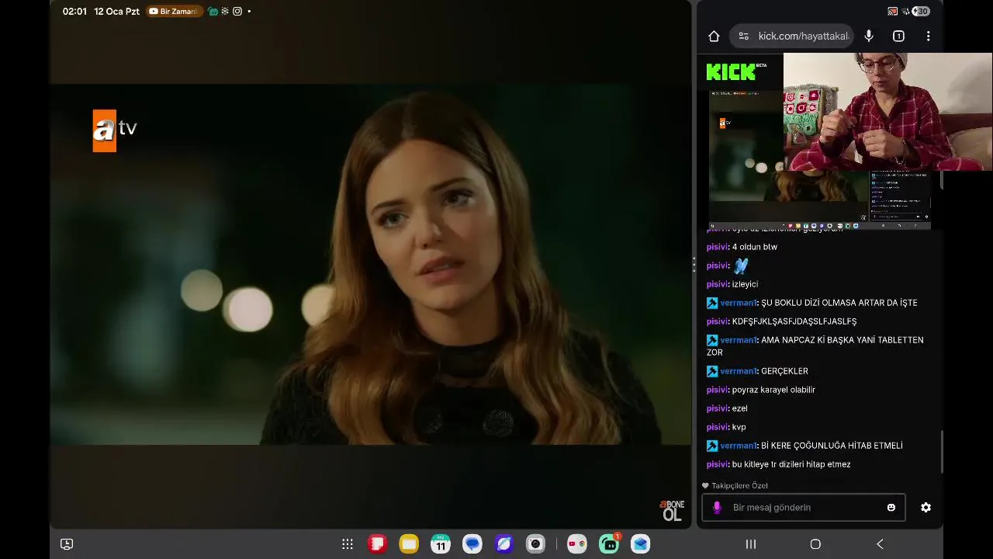Click the cast icon in status bar
The image size is (993, 559).
[892, 11]
